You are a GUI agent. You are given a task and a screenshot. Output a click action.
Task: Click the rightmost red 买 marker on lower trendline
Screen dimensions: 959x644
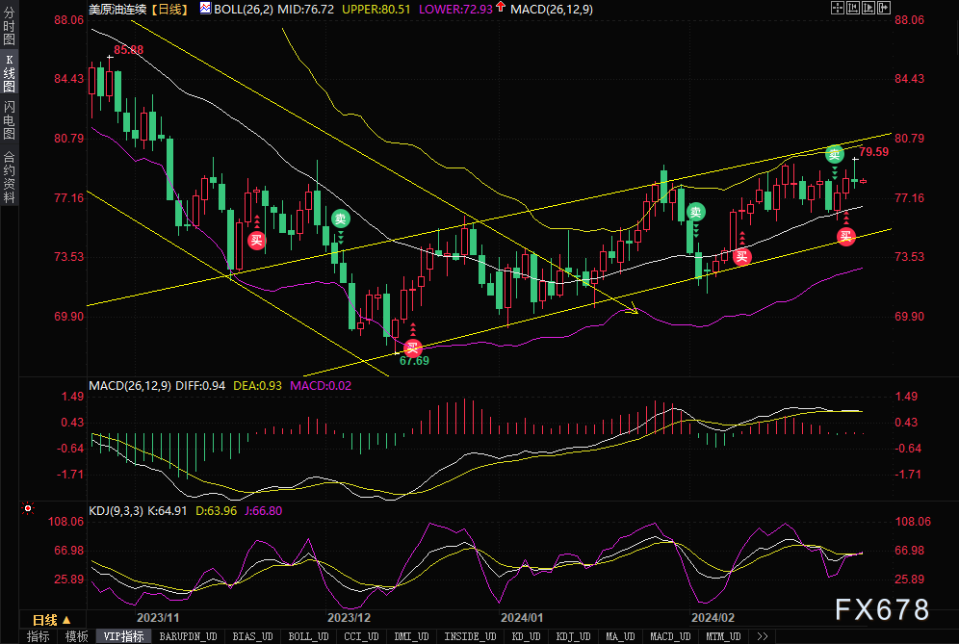(x=845, y=236)
